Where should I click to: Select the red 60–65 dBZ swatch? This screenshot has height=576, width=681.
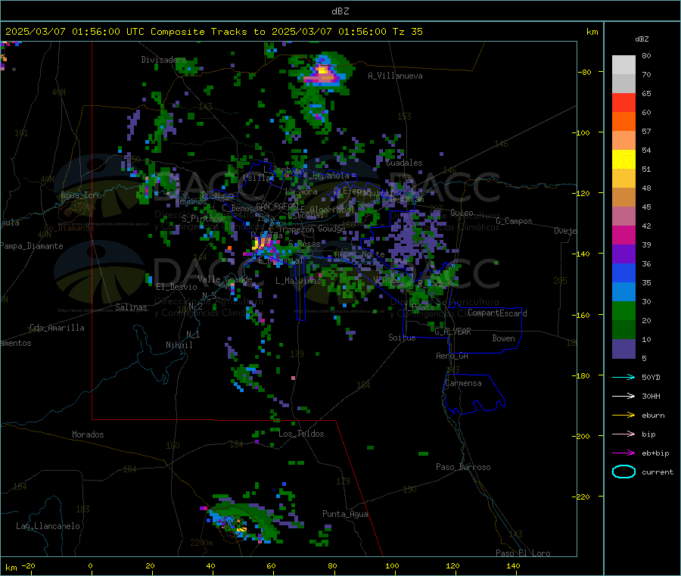click(623, 102)
